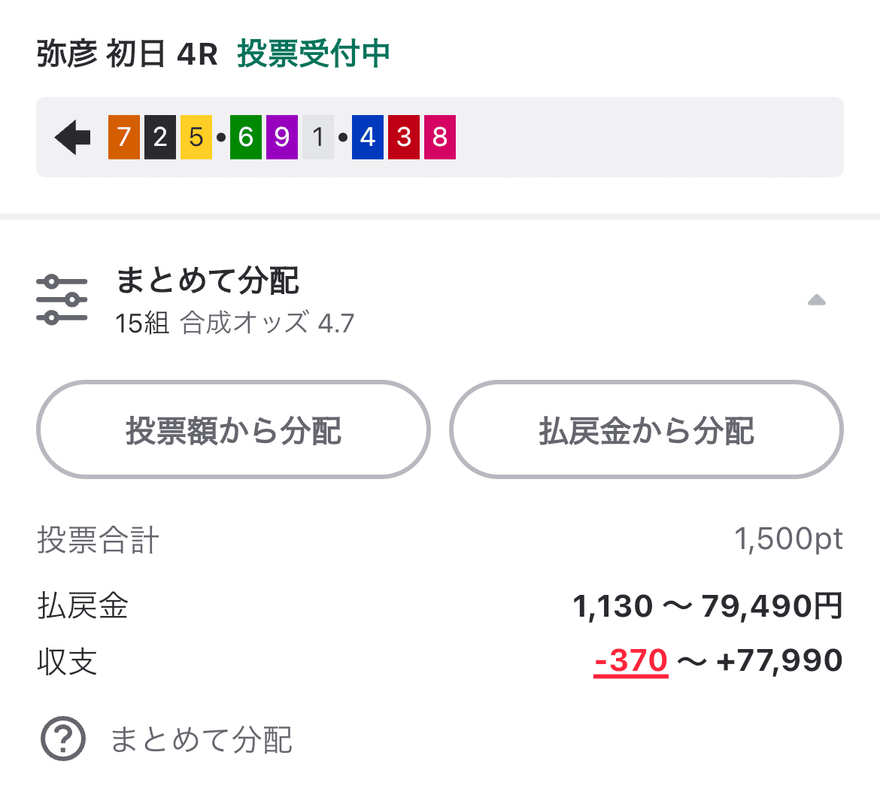Toggle the red number 3 selection

[404, 138]
